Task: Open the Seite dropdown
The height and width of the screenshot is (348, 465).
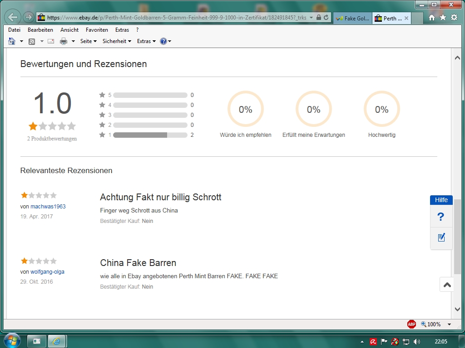Action: click(89, 41)
